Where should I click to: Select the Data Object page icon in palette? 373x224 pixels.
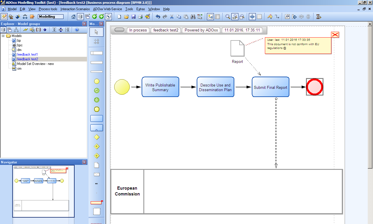tap(96, 165)
